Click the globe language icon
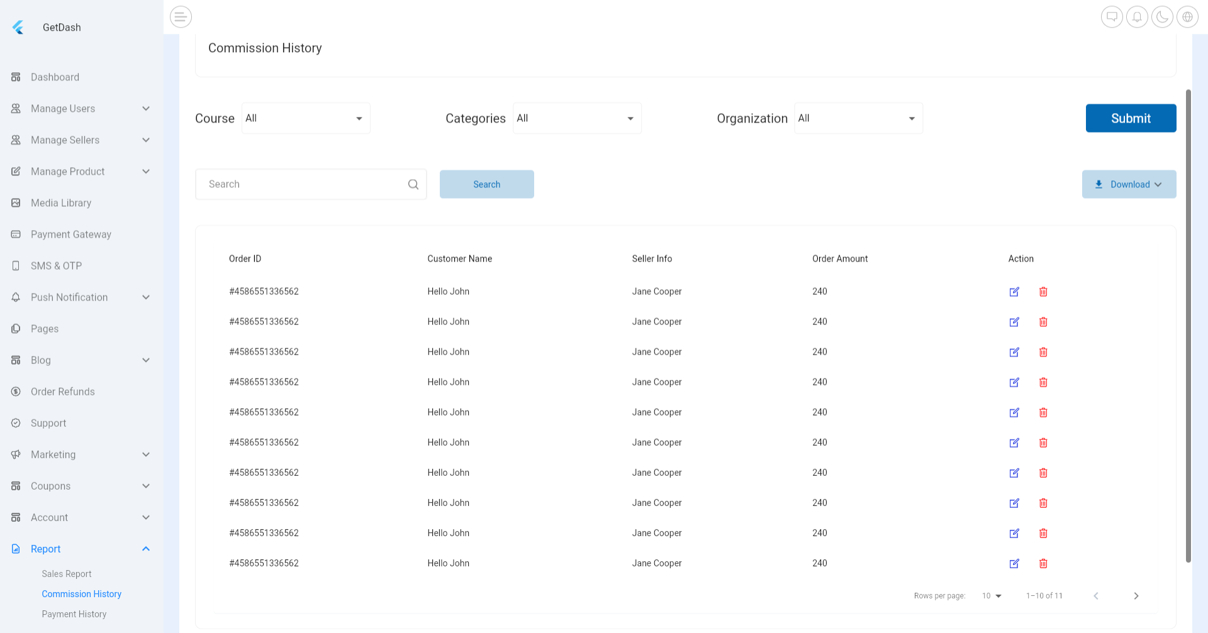 tap(1187, 17)
